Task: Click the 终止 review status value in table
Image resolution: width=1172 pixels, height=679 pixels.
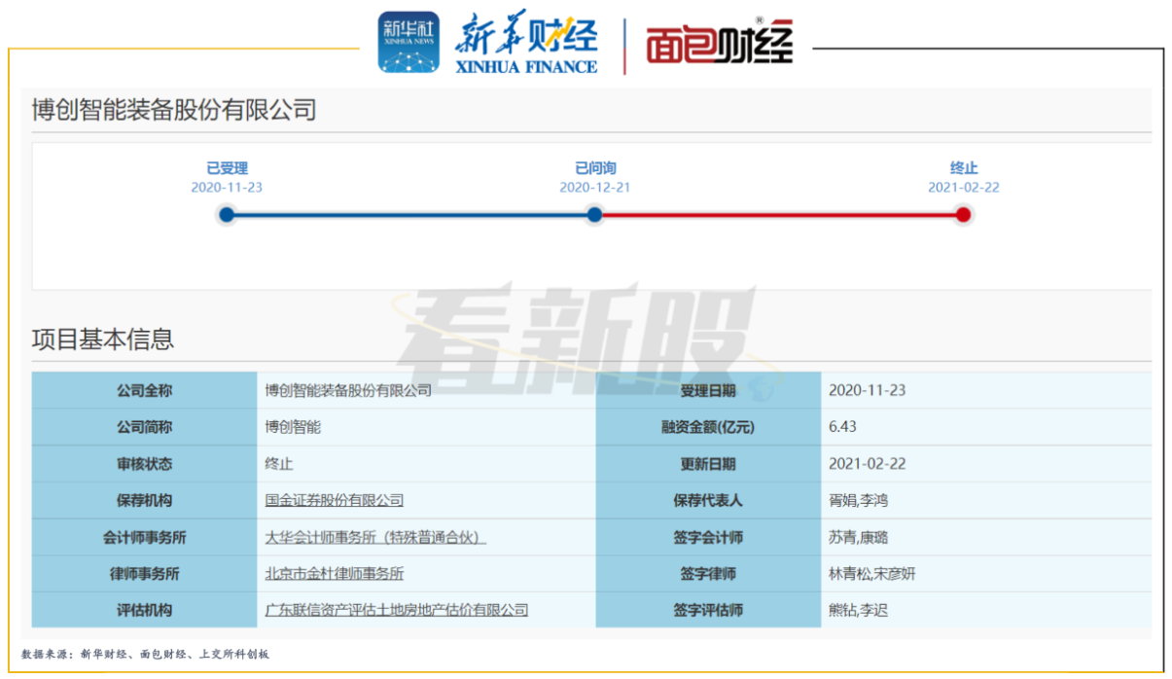Action: coord(279,464)
